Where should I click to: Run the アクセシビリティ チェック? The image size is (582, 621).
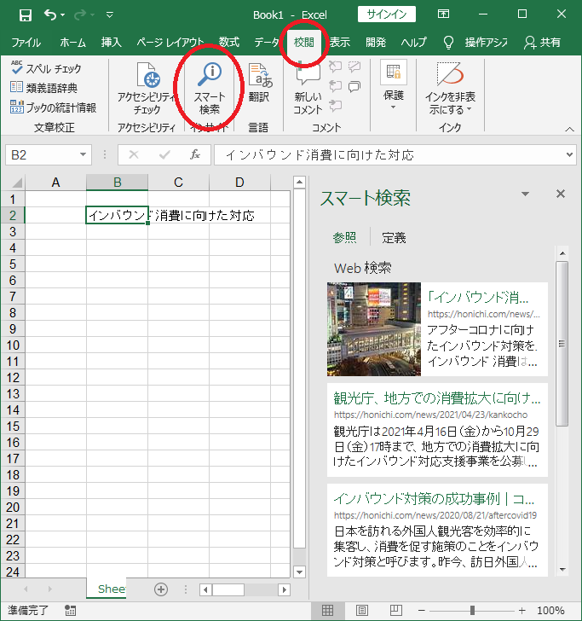click(147, 89)
